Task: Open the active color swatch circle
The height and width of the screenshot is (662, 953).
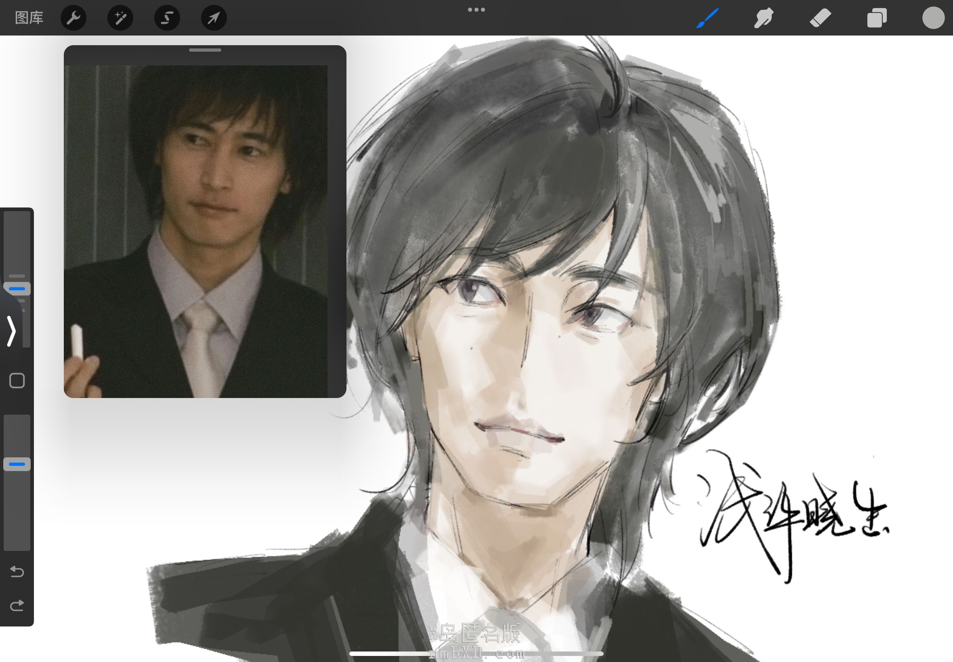Action: click(933, 18)
